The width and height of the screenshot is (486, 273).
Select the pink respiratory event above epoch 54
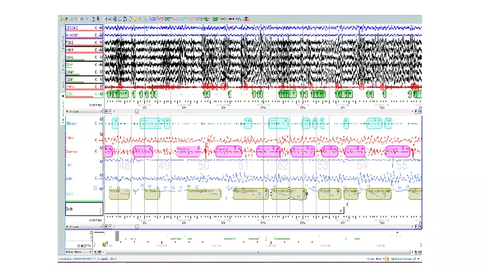(355, 152)
